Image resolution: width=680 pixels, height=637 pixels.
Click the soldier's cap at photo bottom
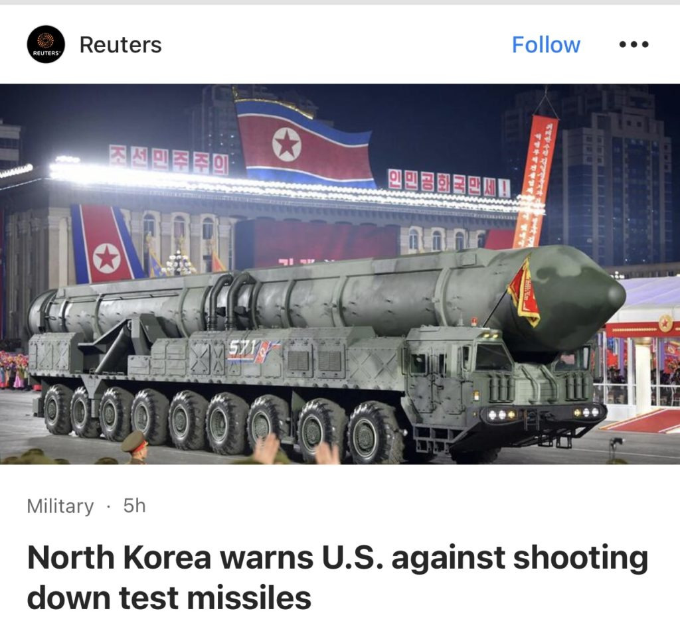click(x=134, y=441)
